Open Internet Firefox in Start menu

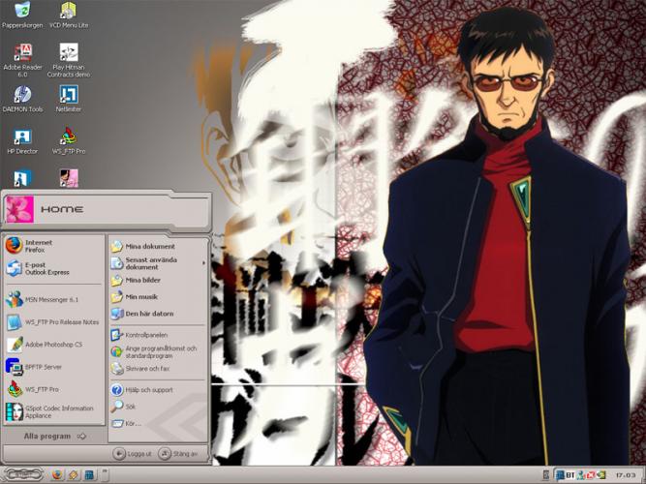53,246
